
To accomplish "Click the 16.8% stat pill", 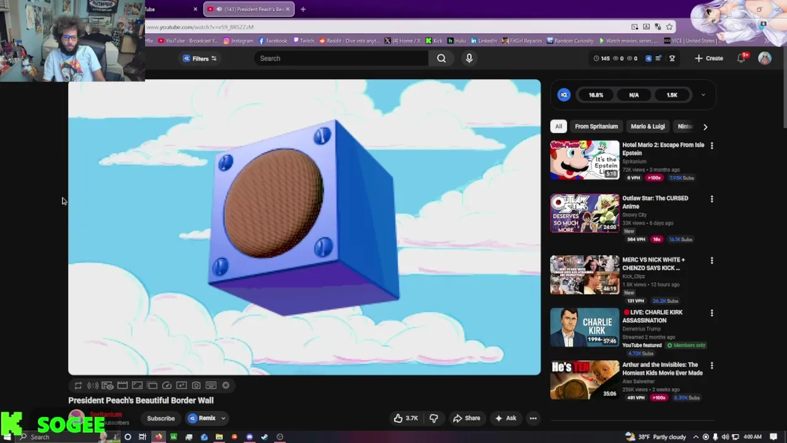I will [596, 95].
